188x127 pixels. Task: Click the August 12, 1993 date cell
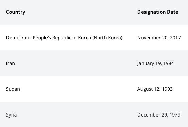(155, 89)
